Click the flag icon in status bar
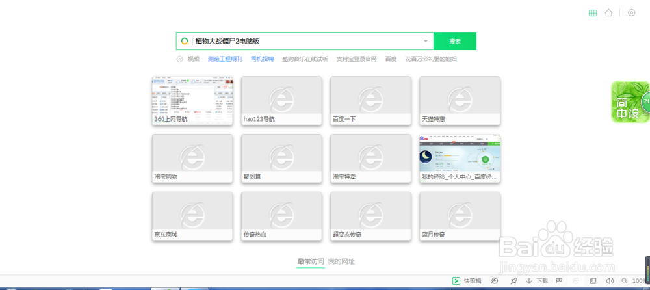The width and height of the screenshot is (650, 290). [x=558, y=281]
